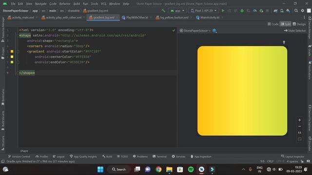This screenshot has width=312, height=175.
Task: Open the Resource Manager side panel
Action: (3, 29)
